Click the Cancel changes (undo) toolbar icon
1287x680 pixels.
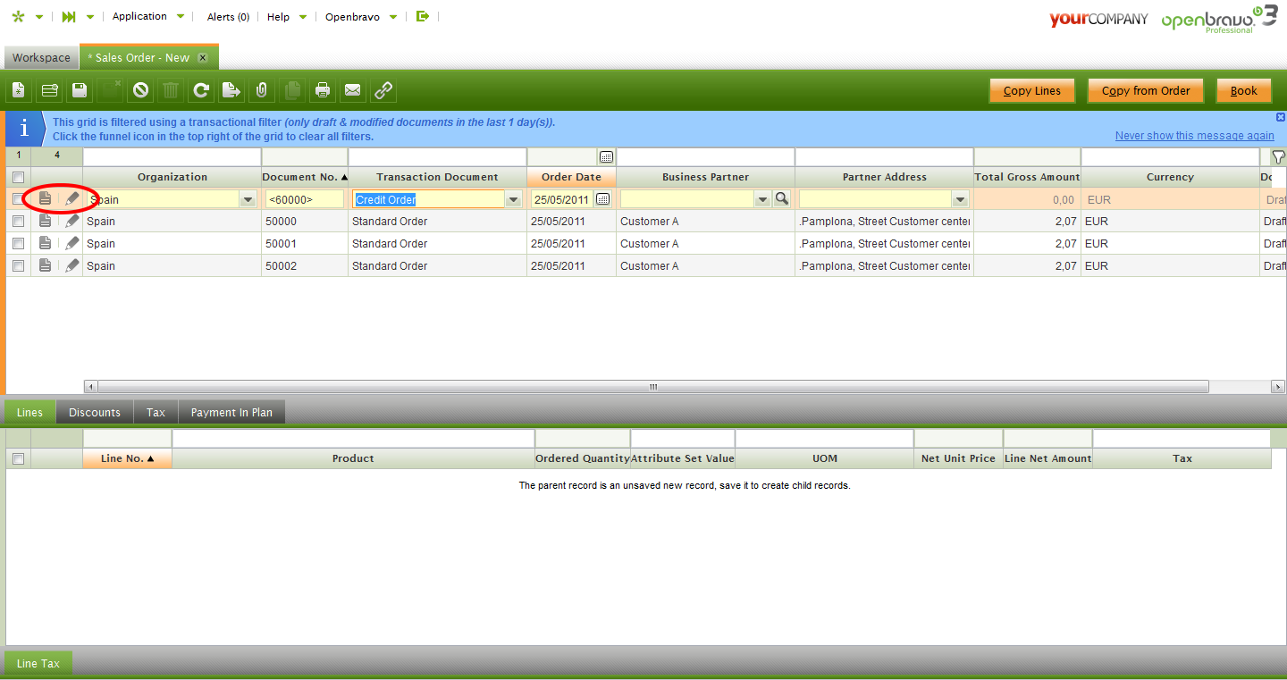click(140, 90)
